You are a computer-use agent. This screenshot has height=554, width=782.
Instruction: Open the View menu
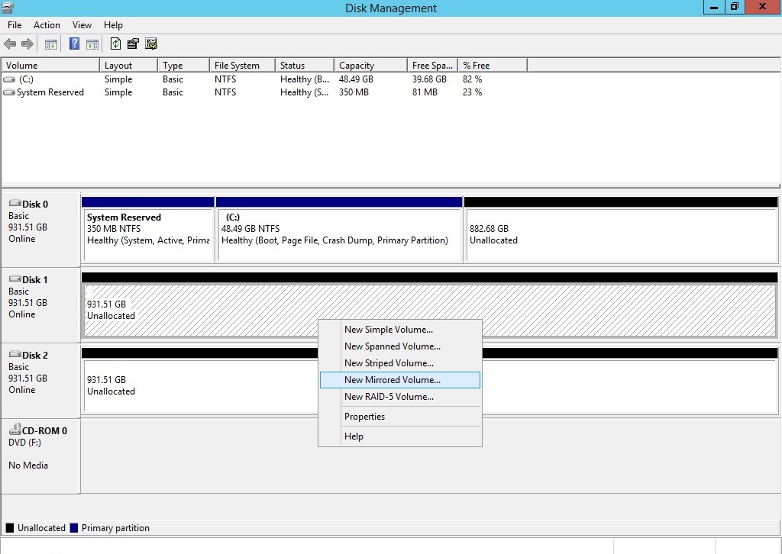82,25
